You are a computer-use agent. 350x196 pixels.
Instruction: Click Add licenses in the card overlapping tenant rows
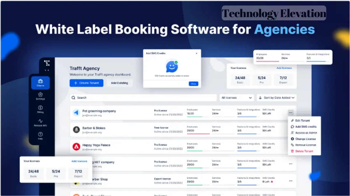click(x=79, y=161)
